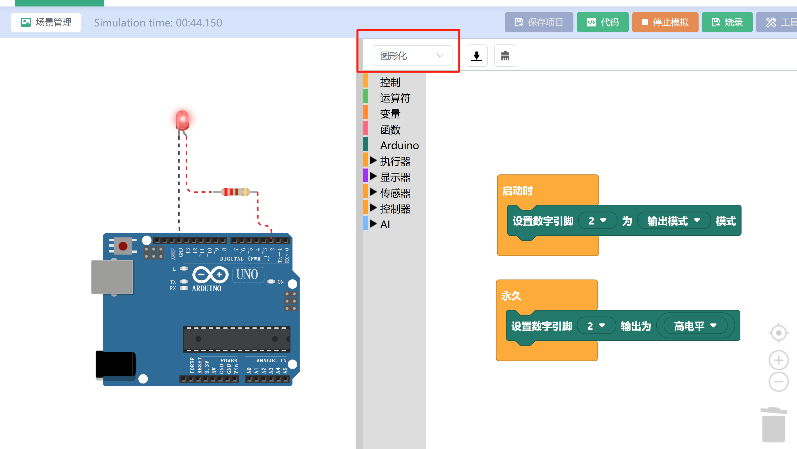
Task: Click the center workspace target icon
Action: tap(778, 333)
